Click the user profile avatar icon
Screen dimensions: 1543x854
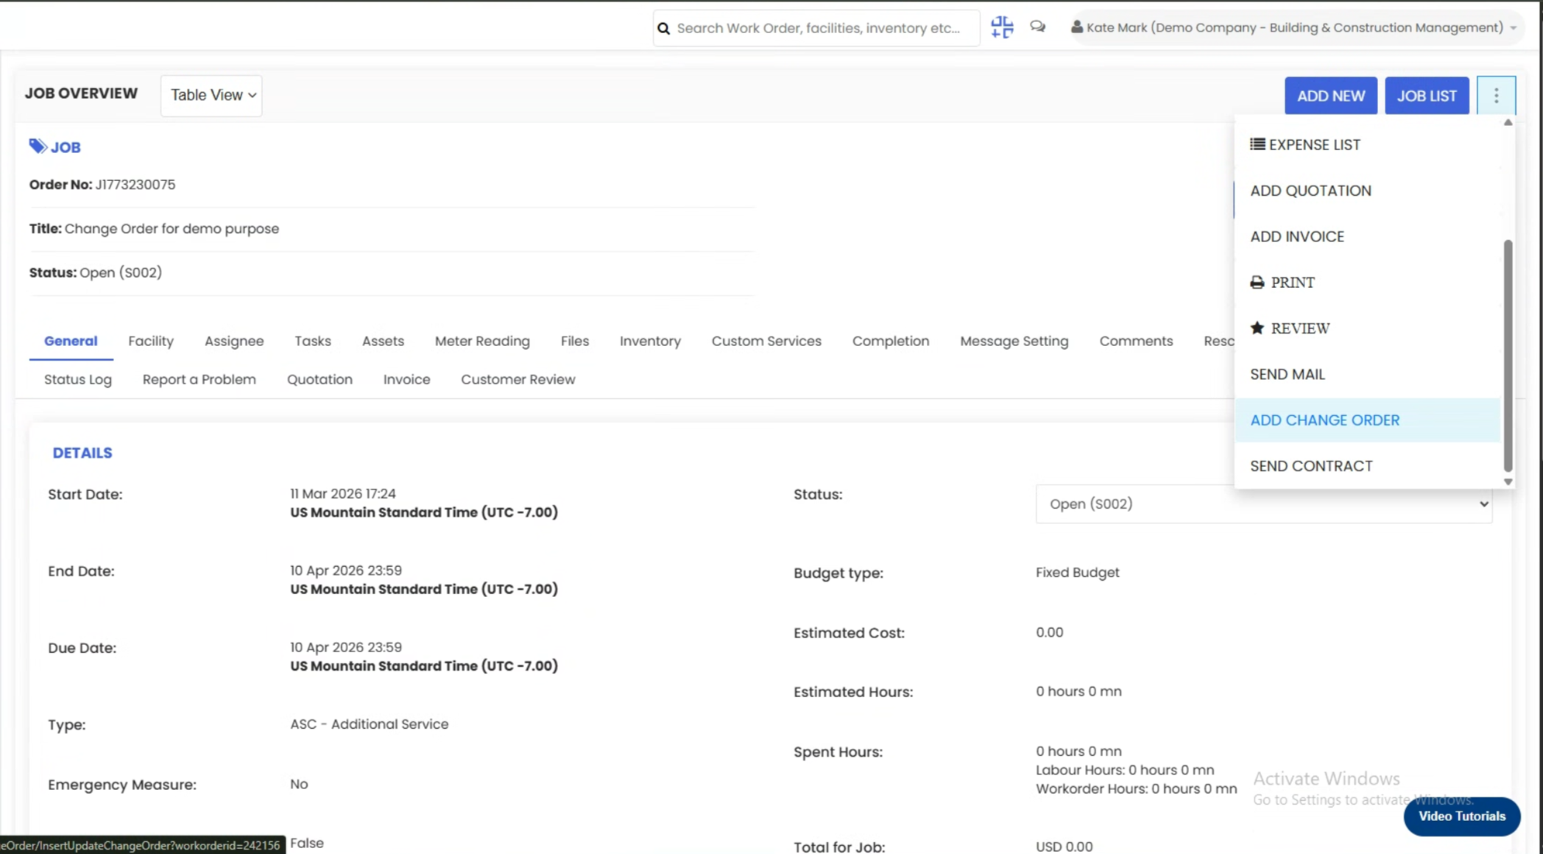(x=1076, y=27)
